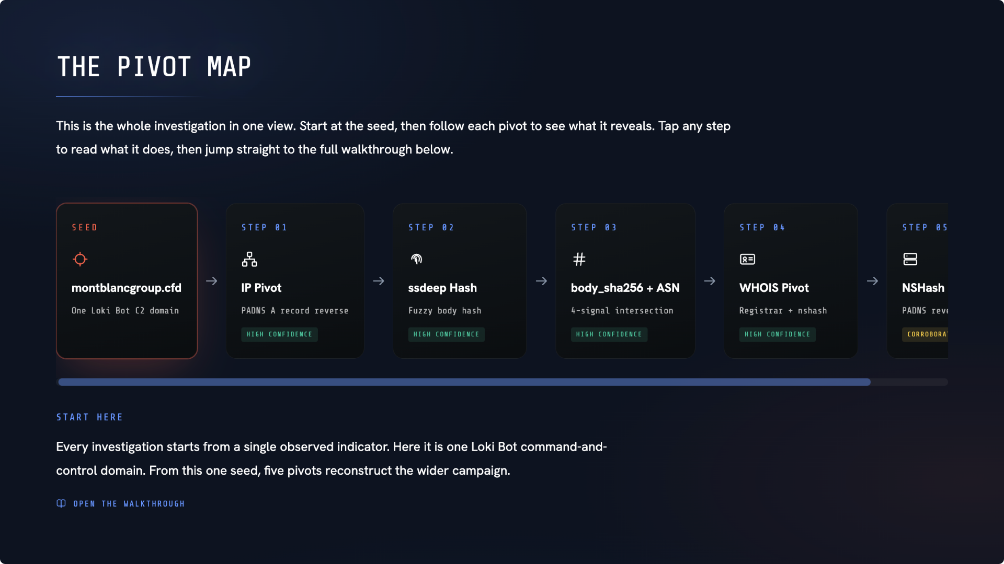Select the NSHash step card

(917, 281)
